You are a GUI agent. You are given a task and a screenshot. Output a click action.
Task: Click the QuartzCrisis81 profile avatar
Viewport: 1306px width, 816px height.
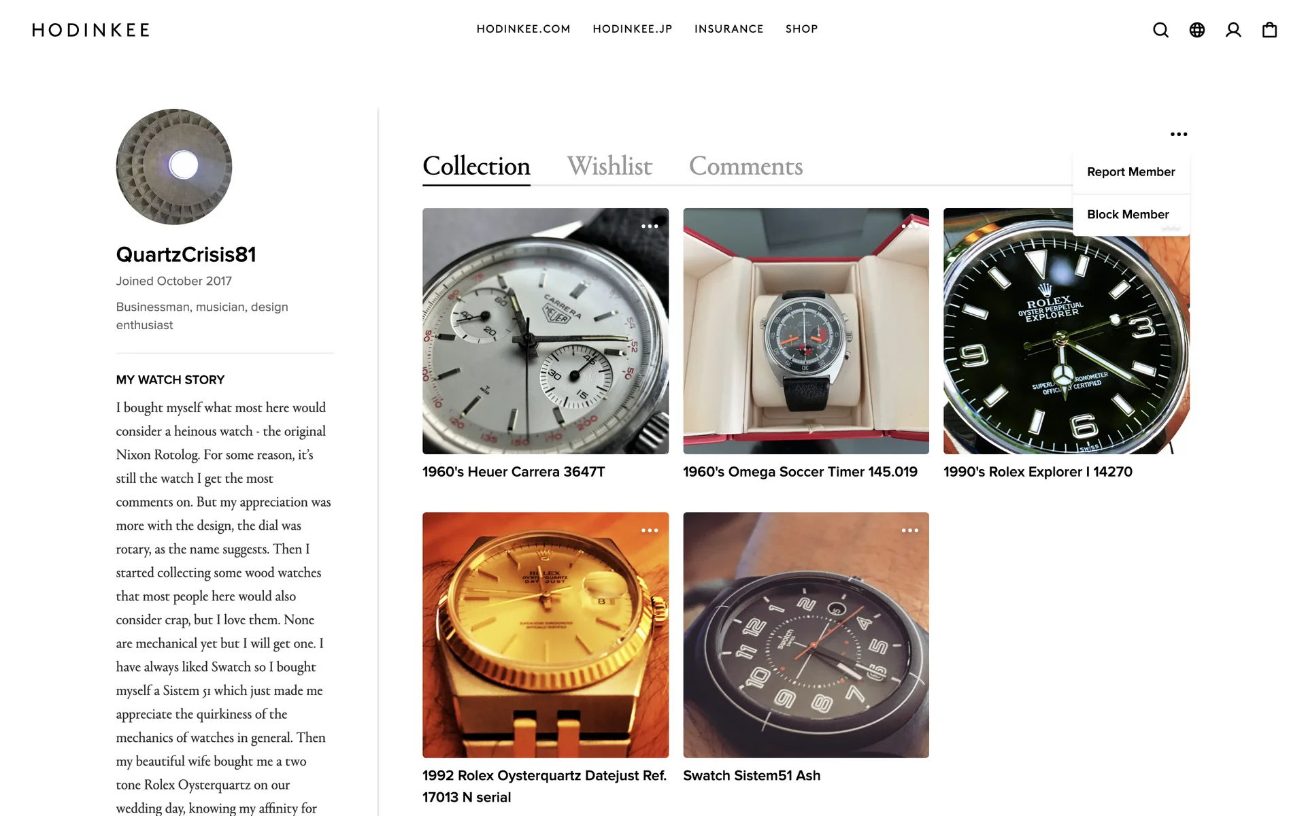pos(174,167)
